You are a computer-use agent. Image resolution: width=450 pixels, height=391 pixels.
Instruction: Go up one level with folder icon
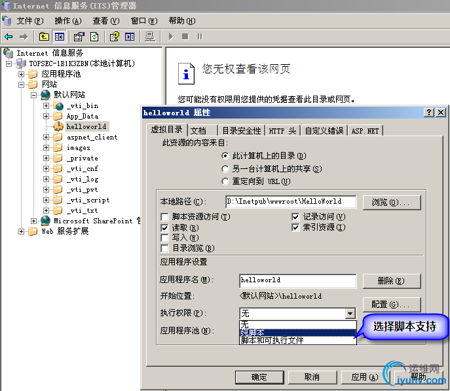[x=44, y=37]
